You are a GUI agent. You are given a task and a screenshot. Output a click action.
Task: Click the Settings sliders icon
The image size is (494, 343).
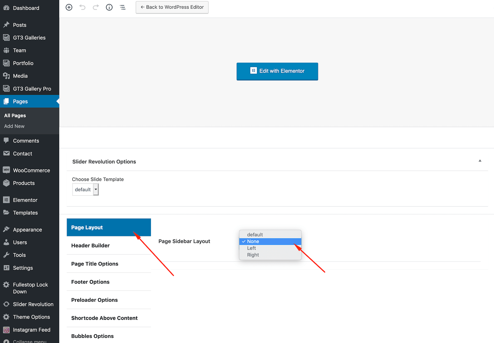tap(6, 268)
